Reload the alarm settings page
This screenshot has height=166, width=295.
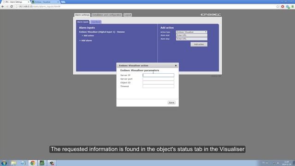tap(12, 6)
